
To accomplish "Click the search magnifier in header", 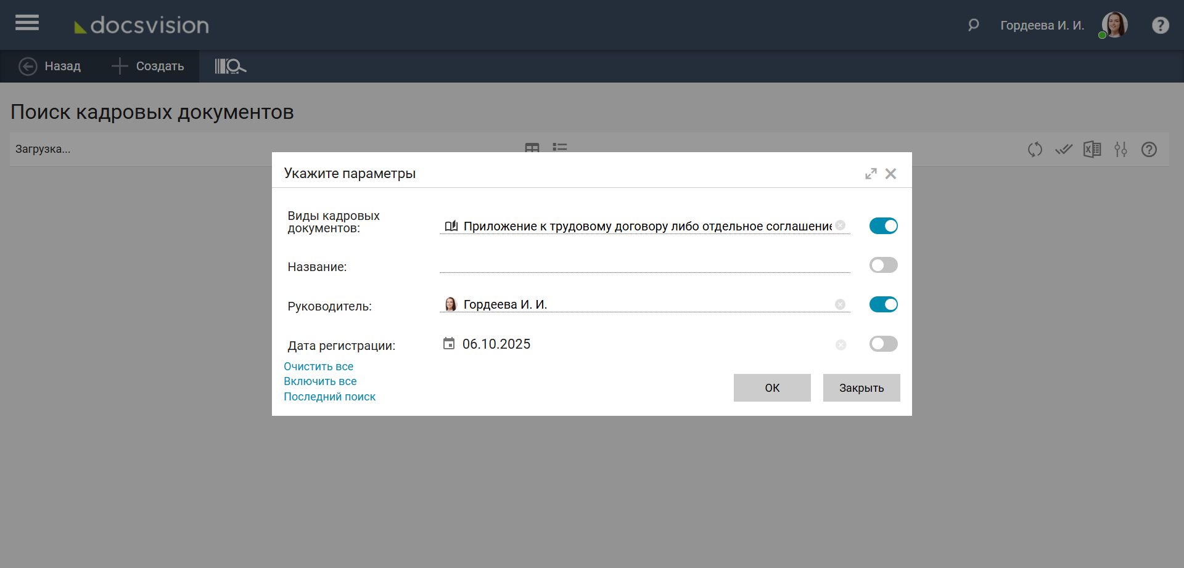I will [x=973, y=25].
